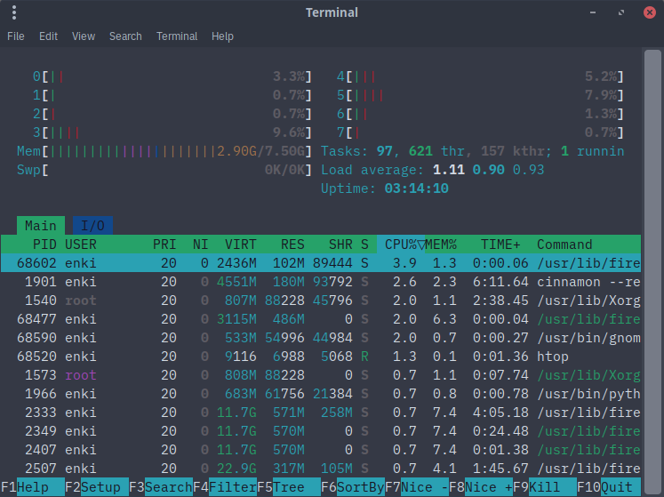Select process row with PID 68477

pos(321,319)
